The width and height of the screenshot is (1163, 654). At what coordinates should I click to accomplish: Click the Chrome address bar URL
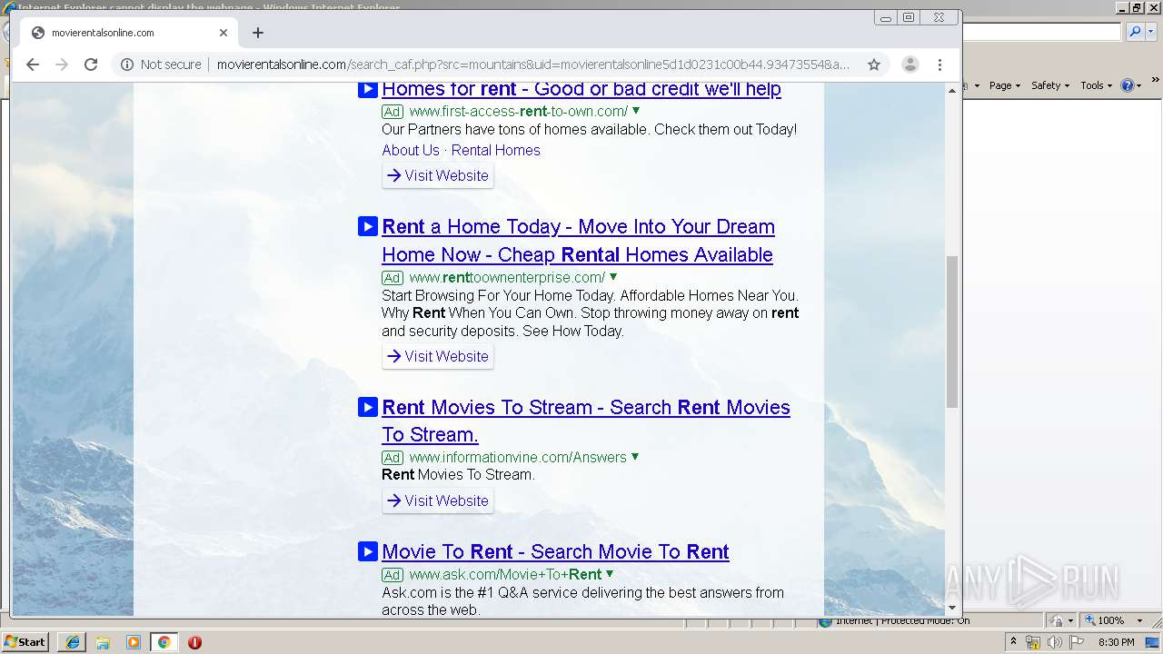coord(533,64)
